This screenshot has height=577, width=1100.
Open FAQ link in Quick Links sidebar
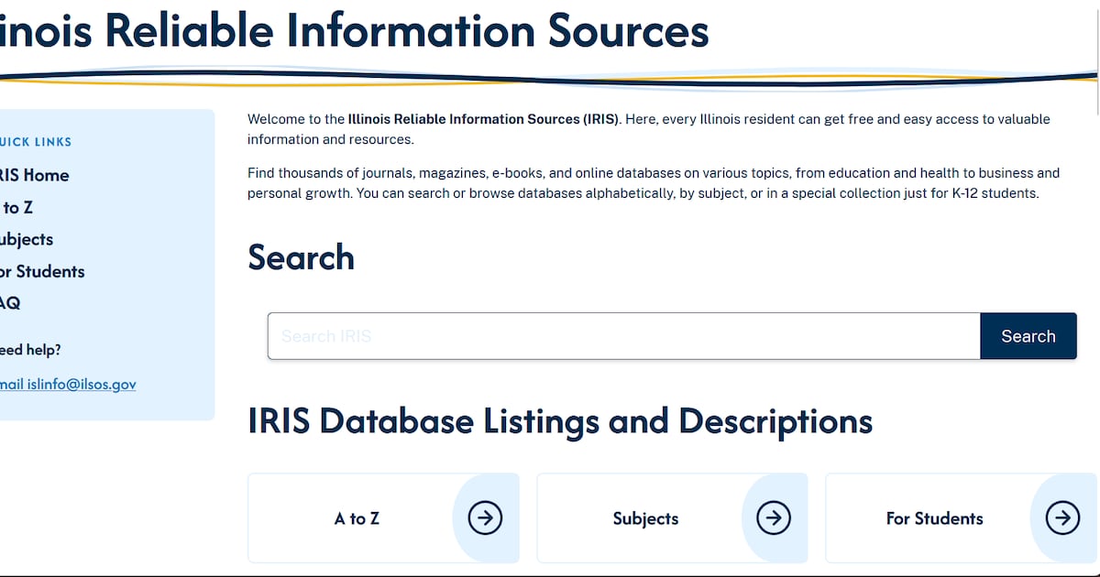(x=10, y=303)
